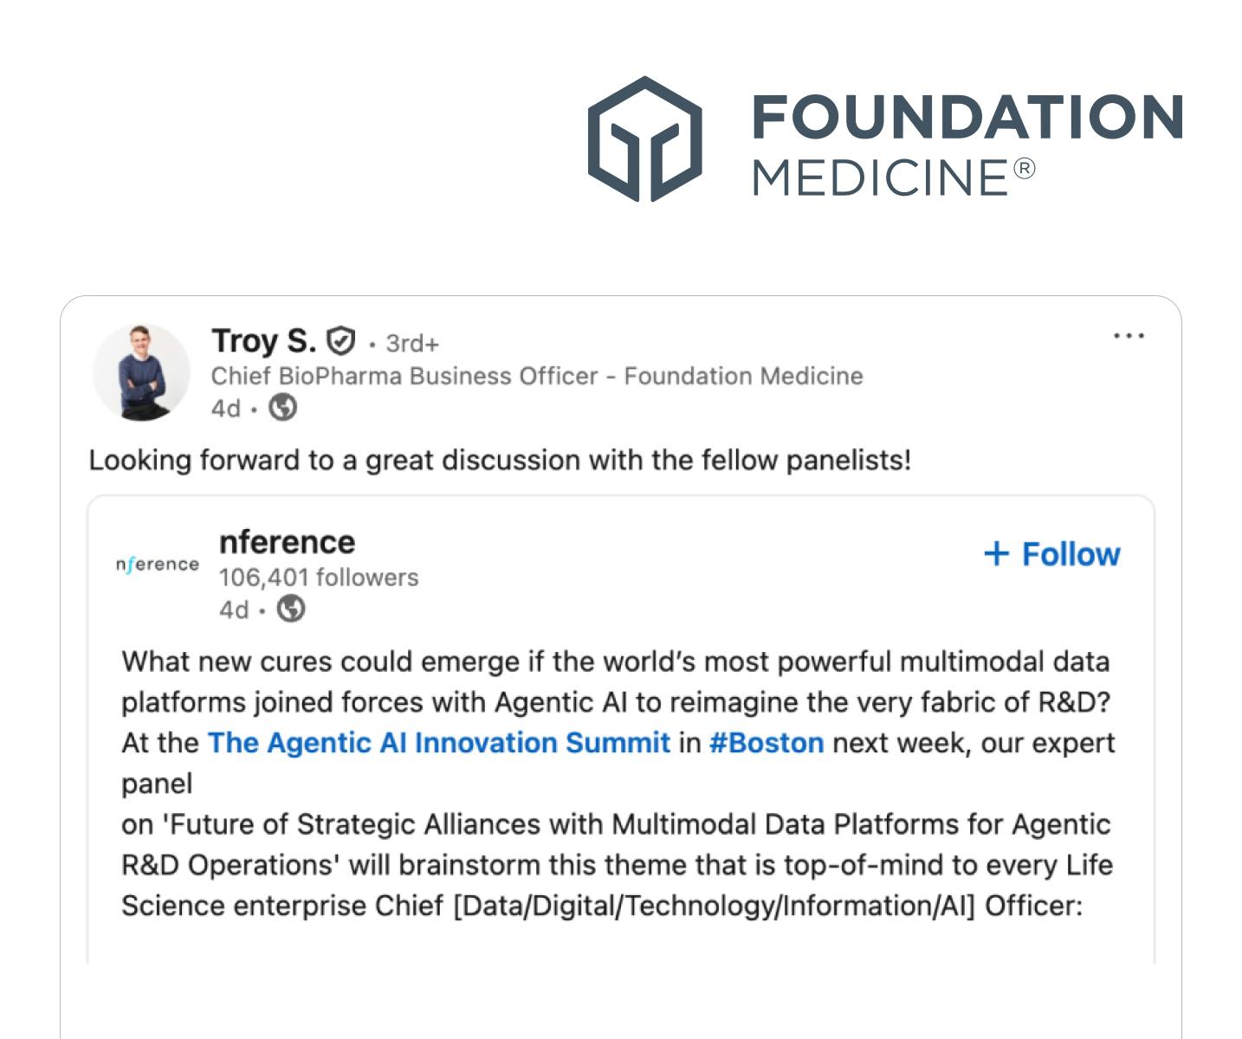The height and width of the screenshot is (1039, 1242).
Task: Click the verified badge next to Troy S.
Action: pyautogui.click(x=341, y=341)
